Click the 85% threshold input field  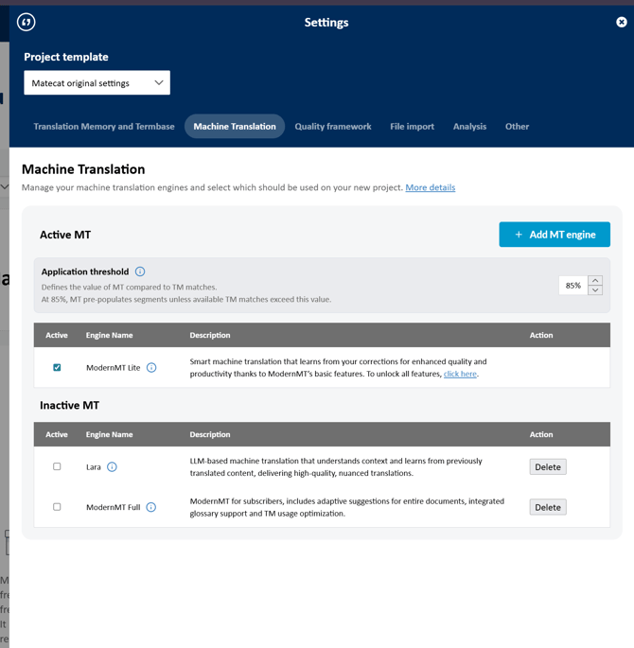pyautogui.click(x=572, y=286)
